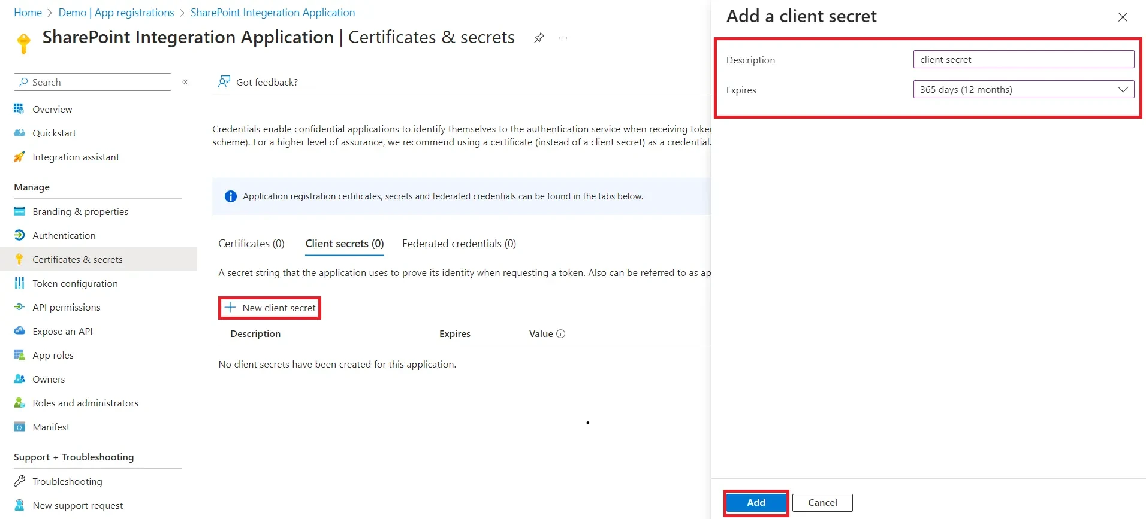Open Quickstart cloud icon item

pos(20,133)
